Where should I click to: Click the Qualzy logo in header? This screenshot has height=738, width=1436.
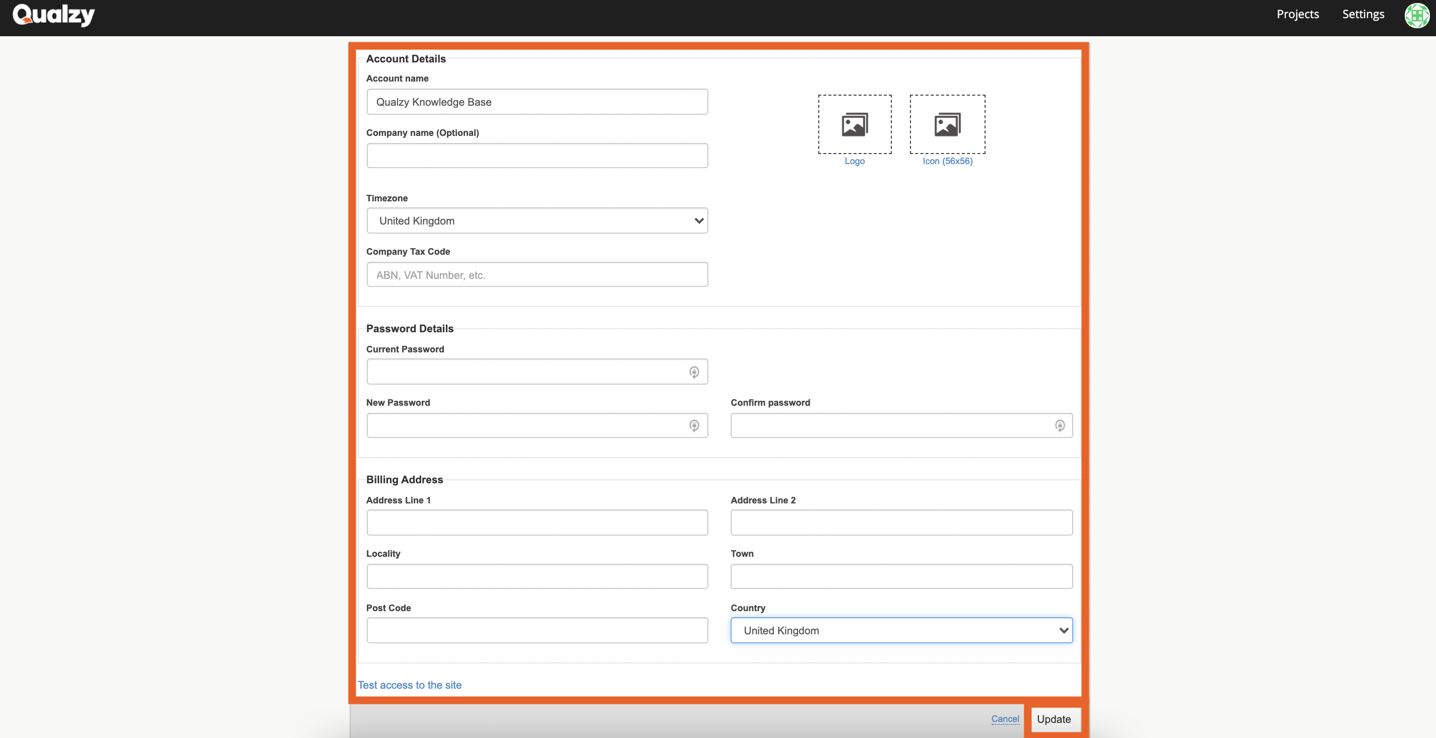pyautogui.click(x=53, y=15)
